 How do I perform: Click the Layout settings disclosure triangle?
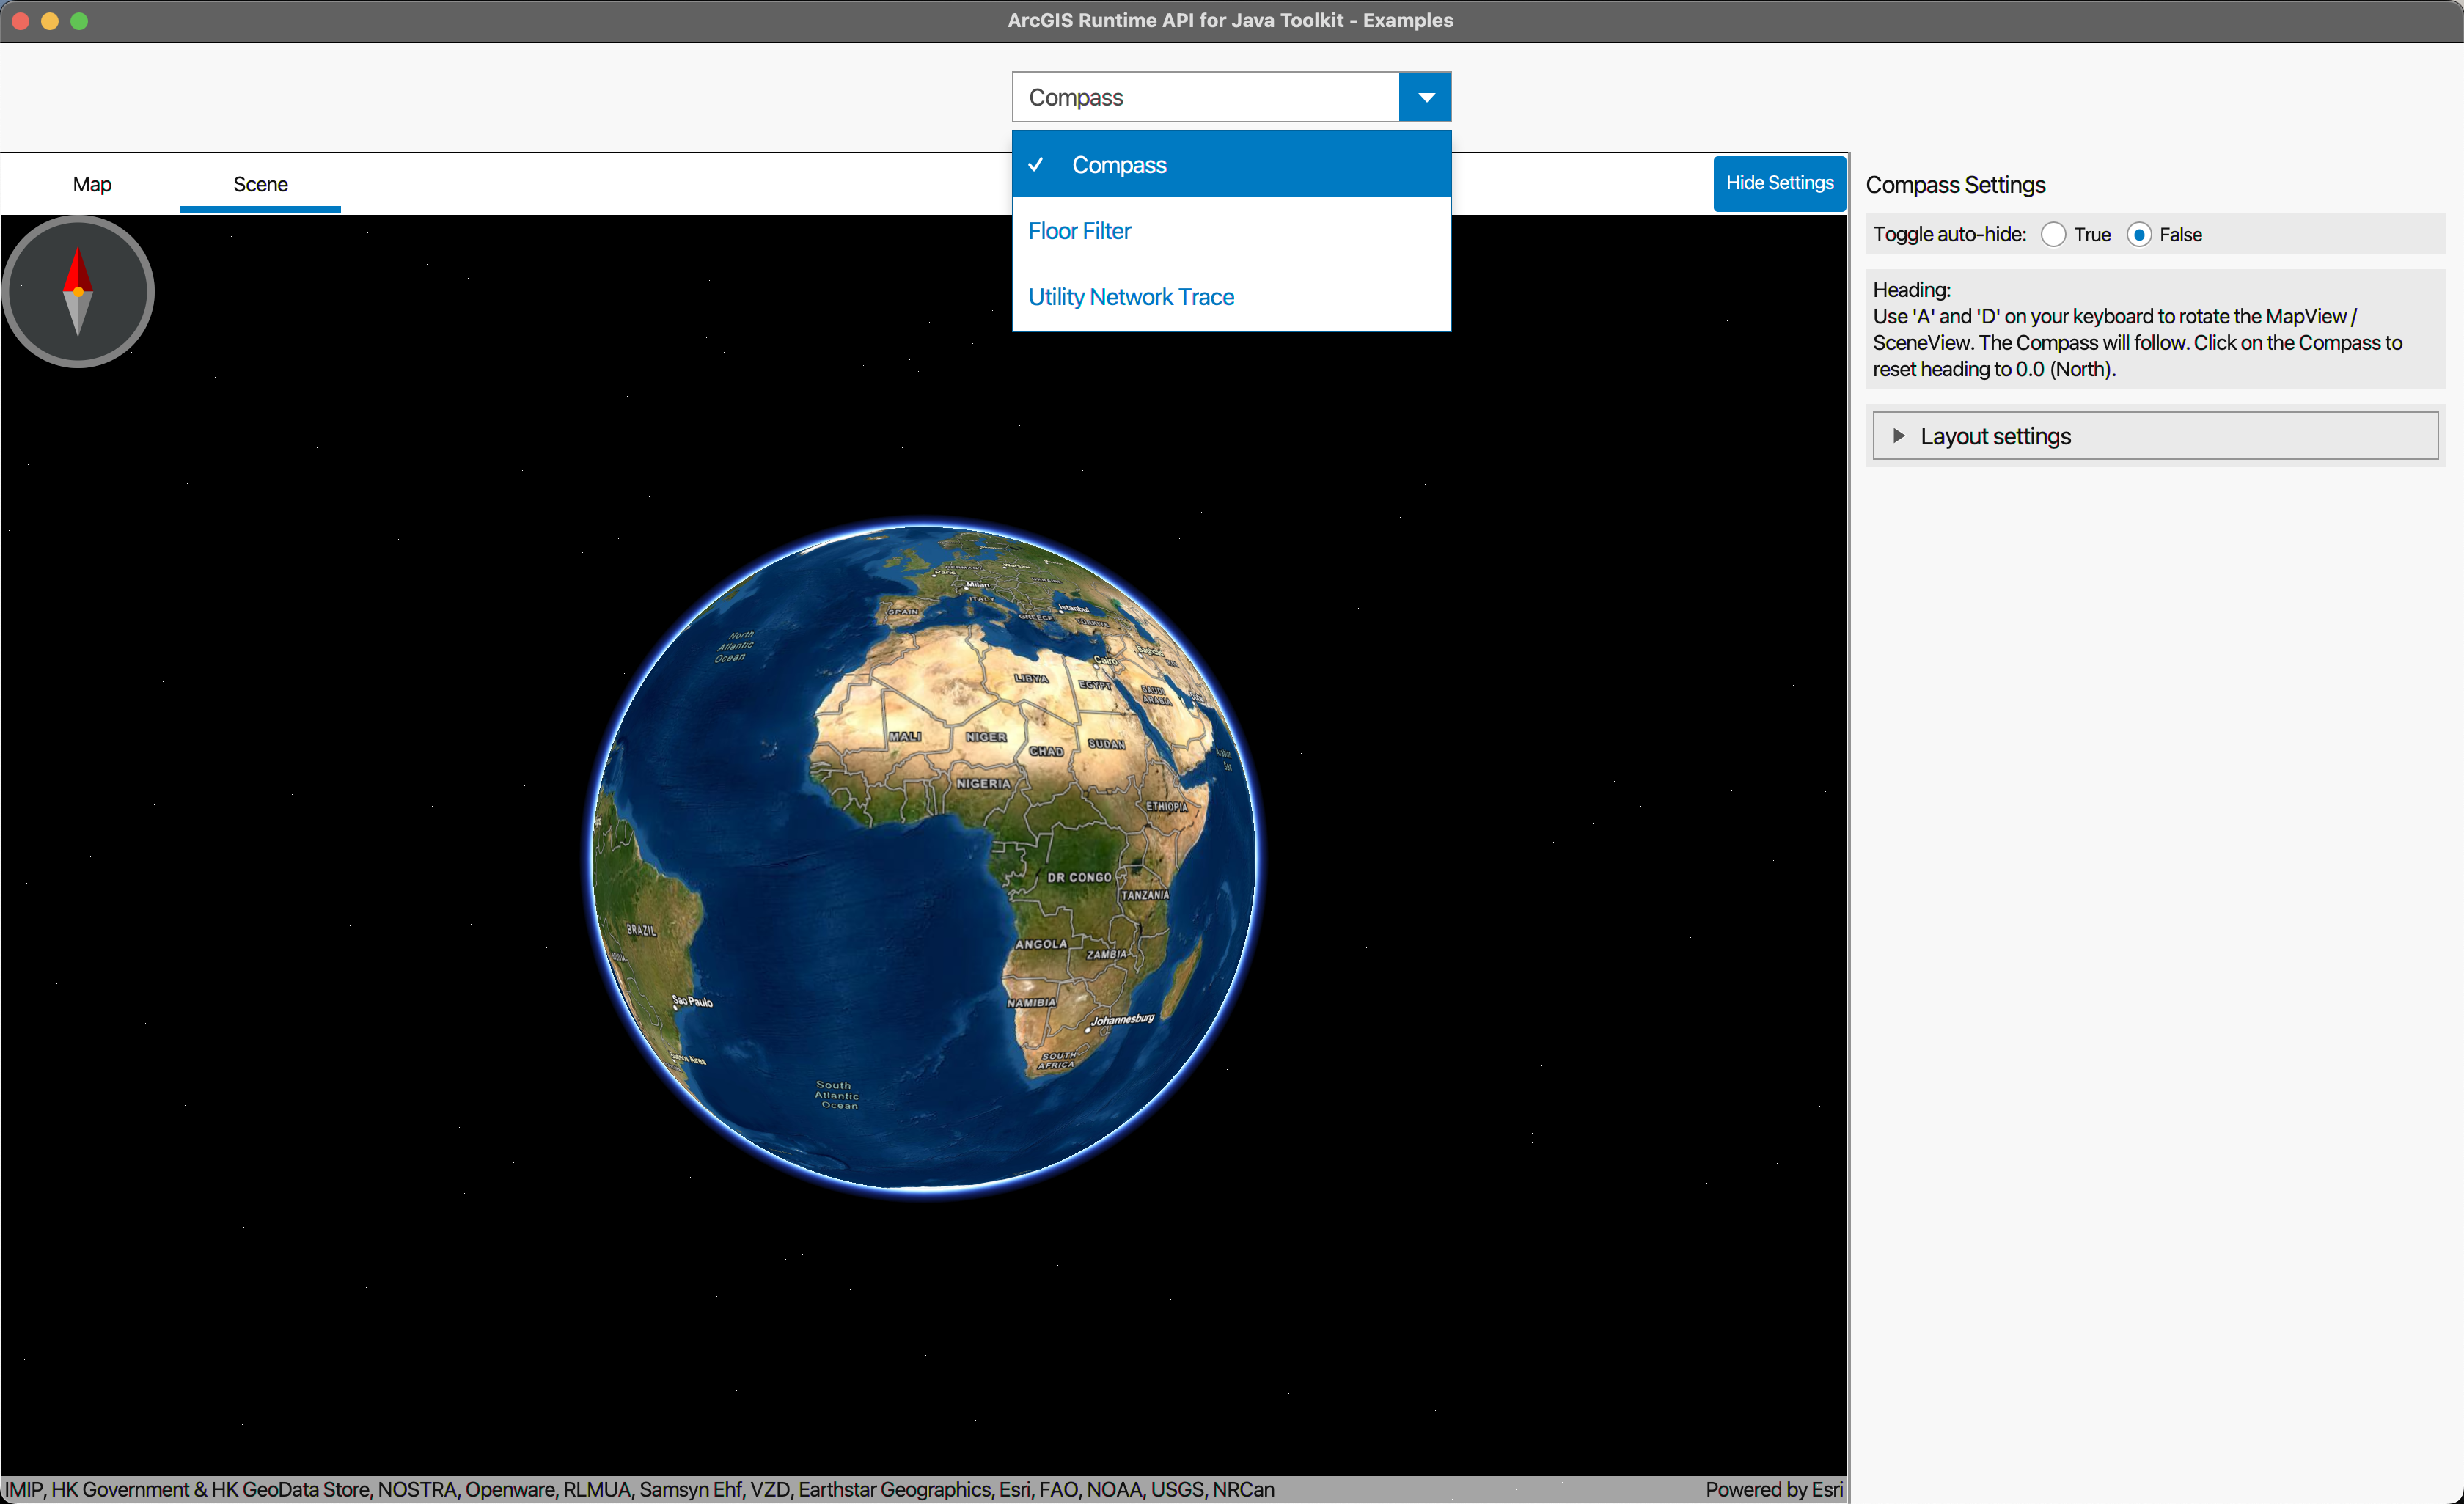pyautogui.click(x=1898, y=436)
